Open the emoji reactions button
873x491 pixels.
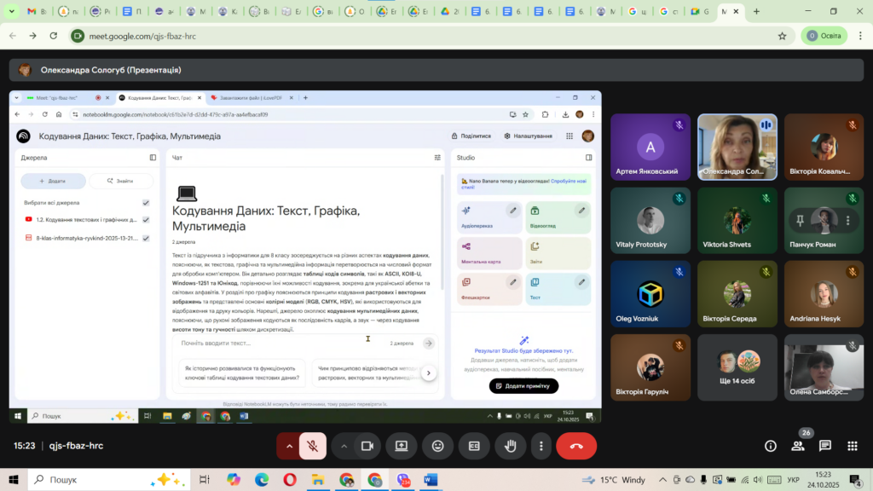coord(437,446)
